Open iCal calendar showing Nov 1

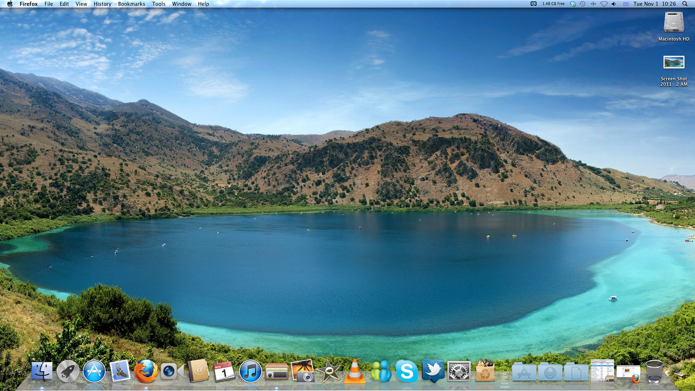[224, 371]
